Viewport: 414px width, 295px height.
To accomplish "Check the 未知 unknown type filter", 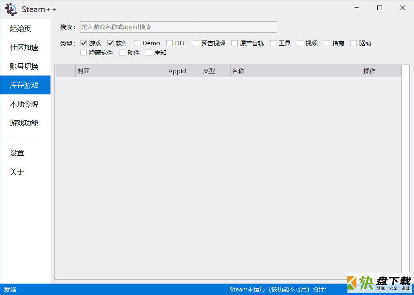I will point(149,53).
